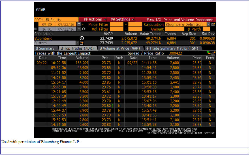Toggle the checkbox beside the 16:01 time
Image resolution: width=250 pixels, height=155 pixels.
[35, 29]
